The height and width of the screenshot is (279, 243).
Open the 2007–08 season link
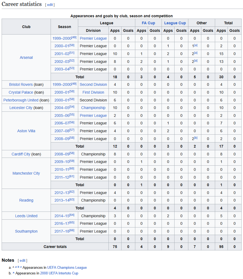point(62,131)
